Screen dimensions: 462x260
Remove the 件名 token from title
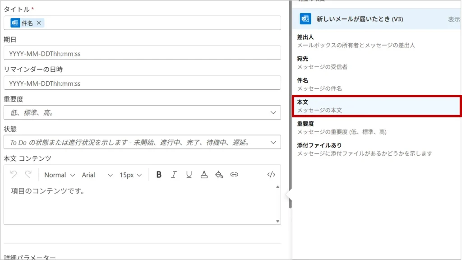[x=39, y=23]
